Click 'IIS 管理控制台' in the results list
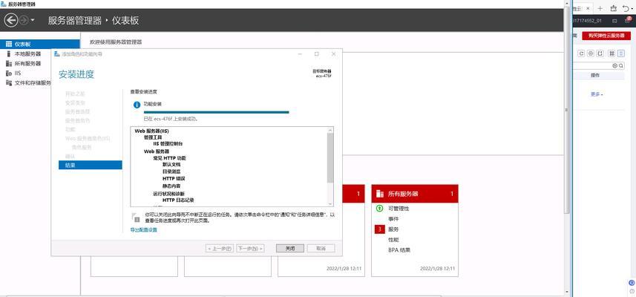 click(x=168, y=144)
